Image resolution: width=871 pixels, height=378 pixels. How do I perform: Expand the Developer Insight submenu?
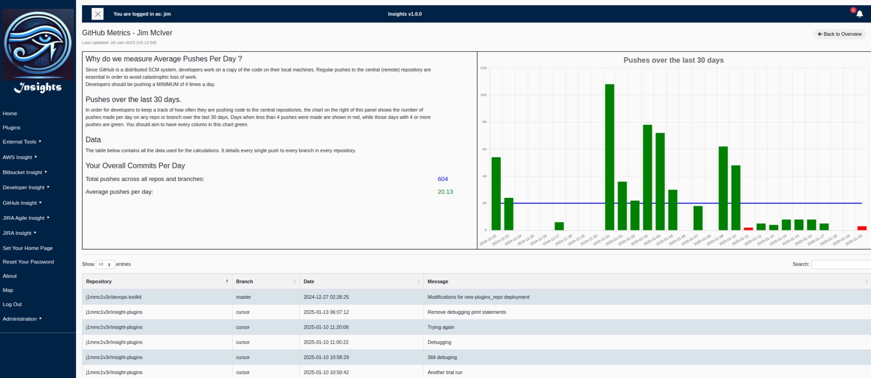point(26,187)
